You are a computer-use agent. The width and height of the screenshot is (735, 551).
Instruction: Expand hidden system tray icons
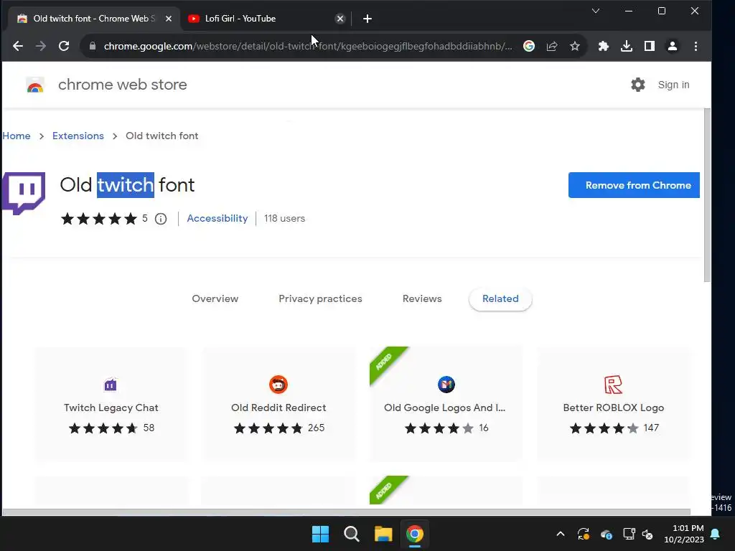(x=560, y=534)
